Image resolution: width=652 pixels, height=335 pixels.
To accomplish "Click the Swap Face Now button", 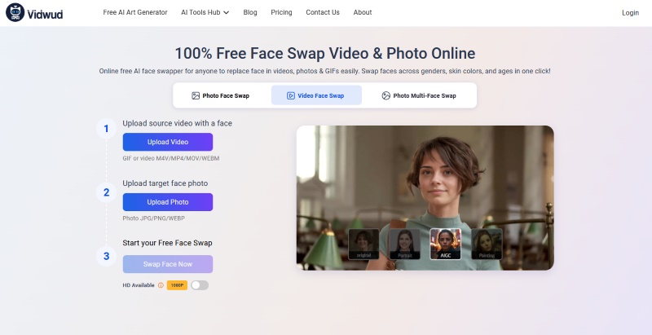I will [x=168, y=264].
